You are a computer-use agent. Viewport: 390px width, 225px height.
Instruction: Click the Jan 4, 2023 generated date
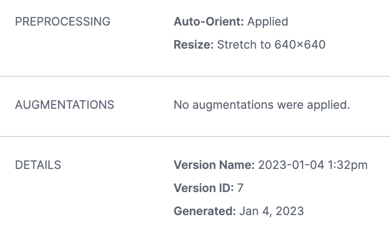(271, 211)
